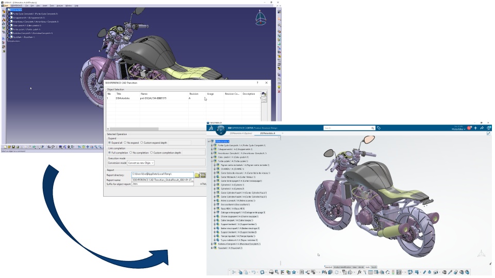
Task: Select the No expand radio button
Action: click(125, 143)
